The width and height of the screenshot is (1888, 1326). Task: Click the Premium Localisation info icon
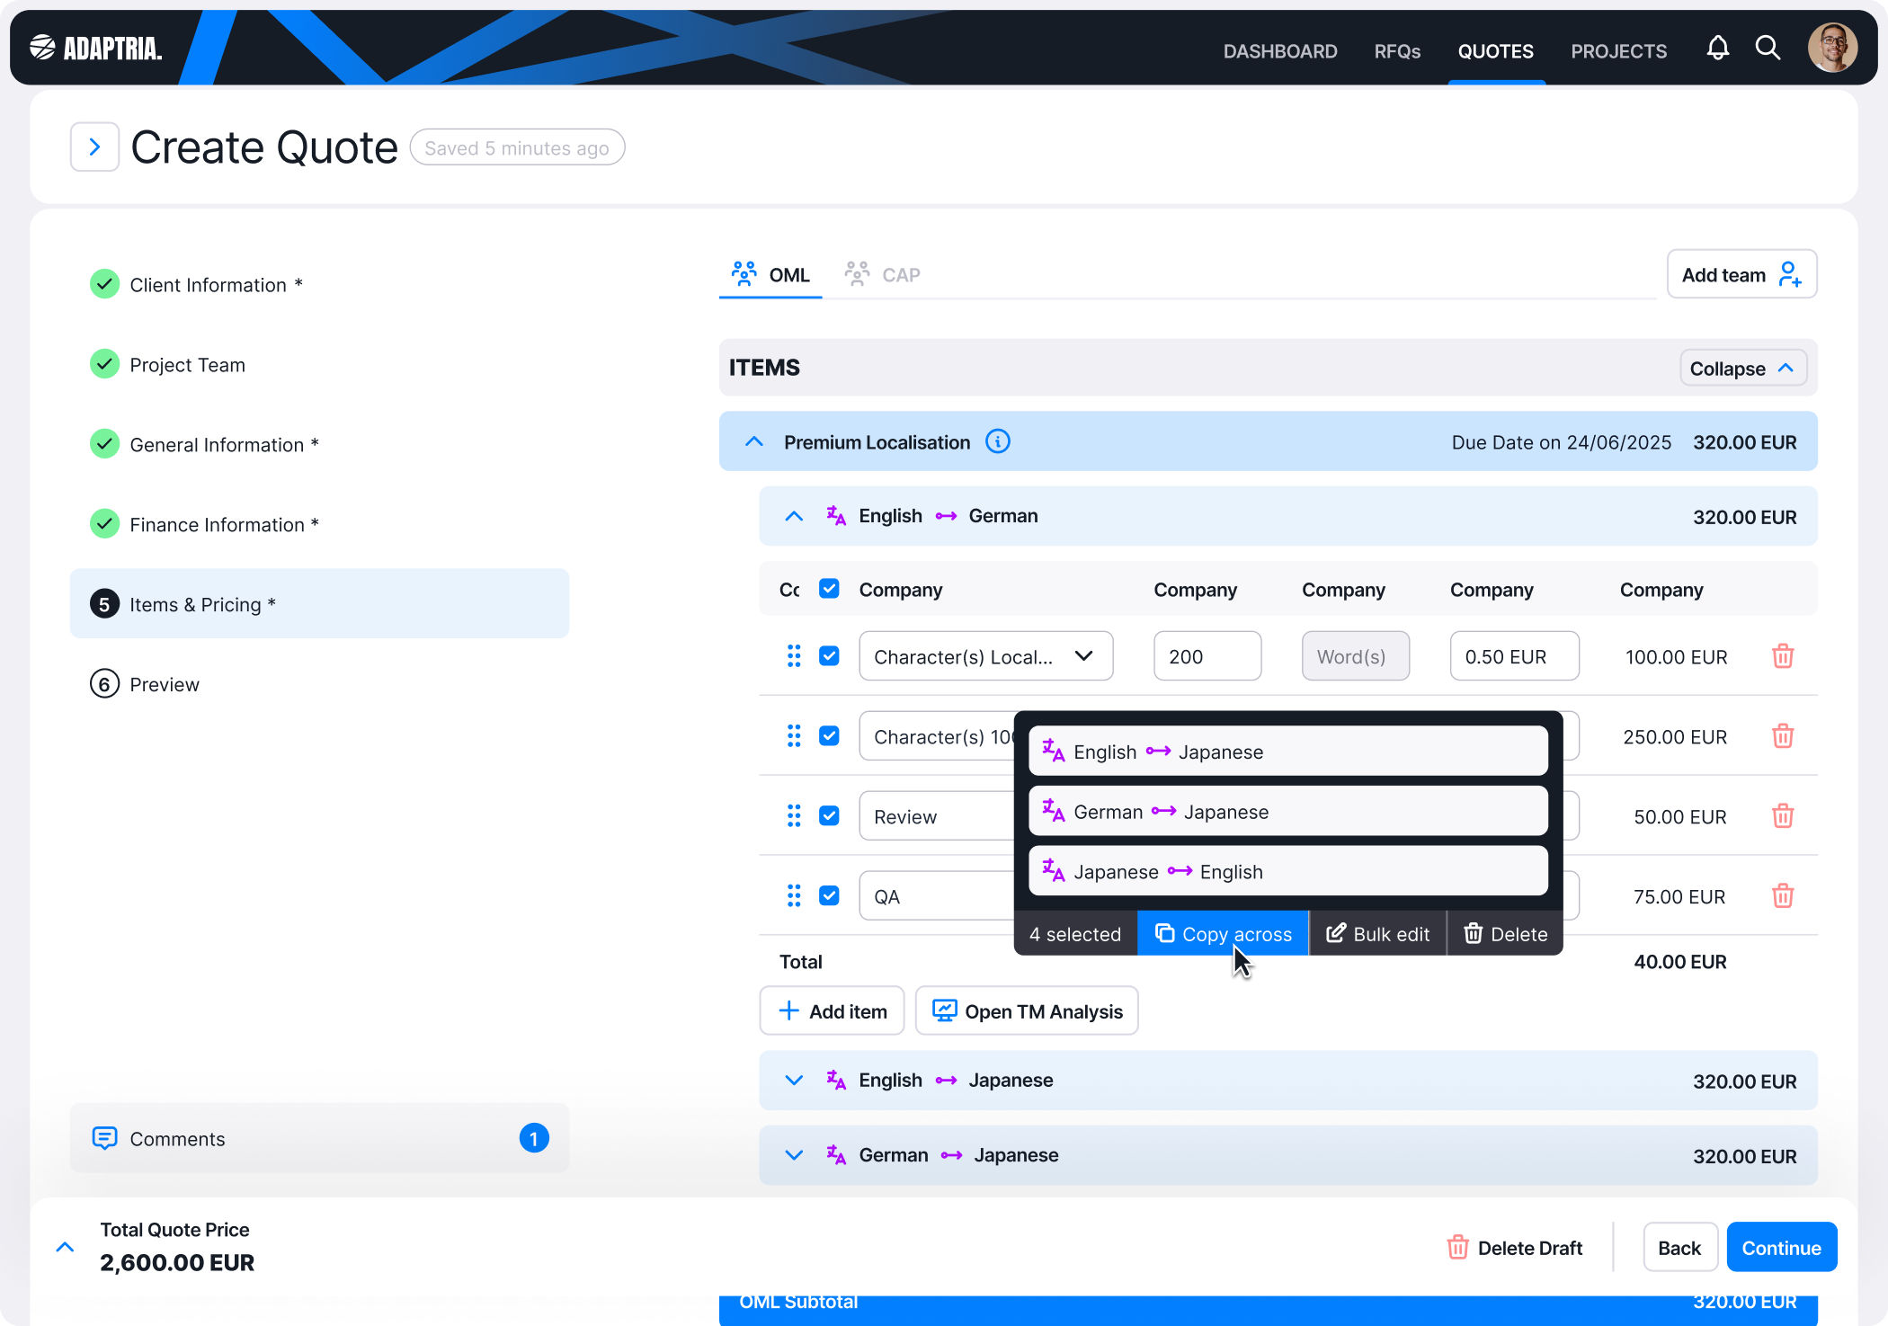point(997,441)
